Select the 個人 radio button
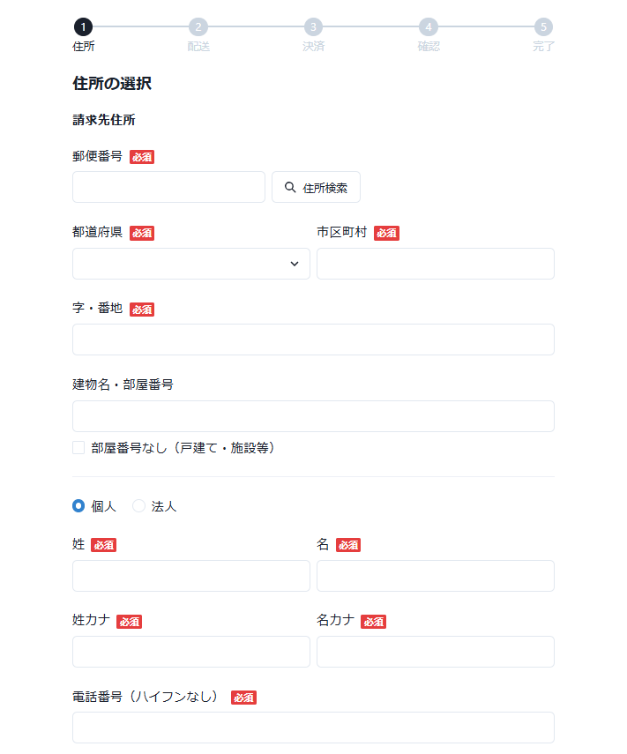Image resolution: width=627 pixels, height=754 pixels. pyautogui.click(x=78, y=506)
